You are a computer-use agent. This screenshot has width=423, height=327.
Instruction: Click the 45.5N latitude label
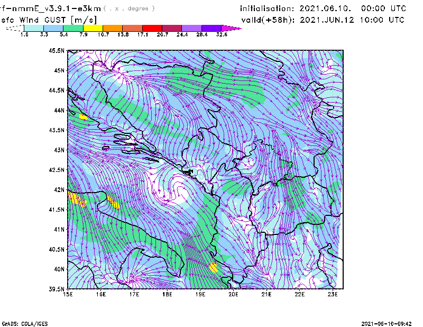[x=57, y=50]
